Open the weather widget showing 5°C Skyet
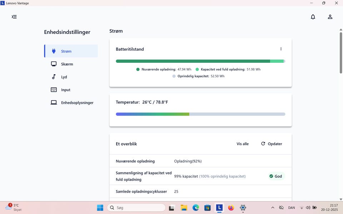This screenshot has width=343, height=214. pos(14,208)
